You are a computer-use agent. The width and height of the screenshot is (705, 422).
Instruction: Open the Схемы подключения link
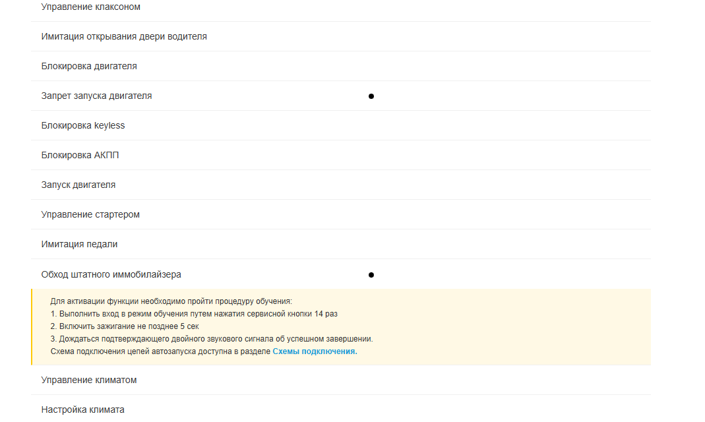click(315, 351)
